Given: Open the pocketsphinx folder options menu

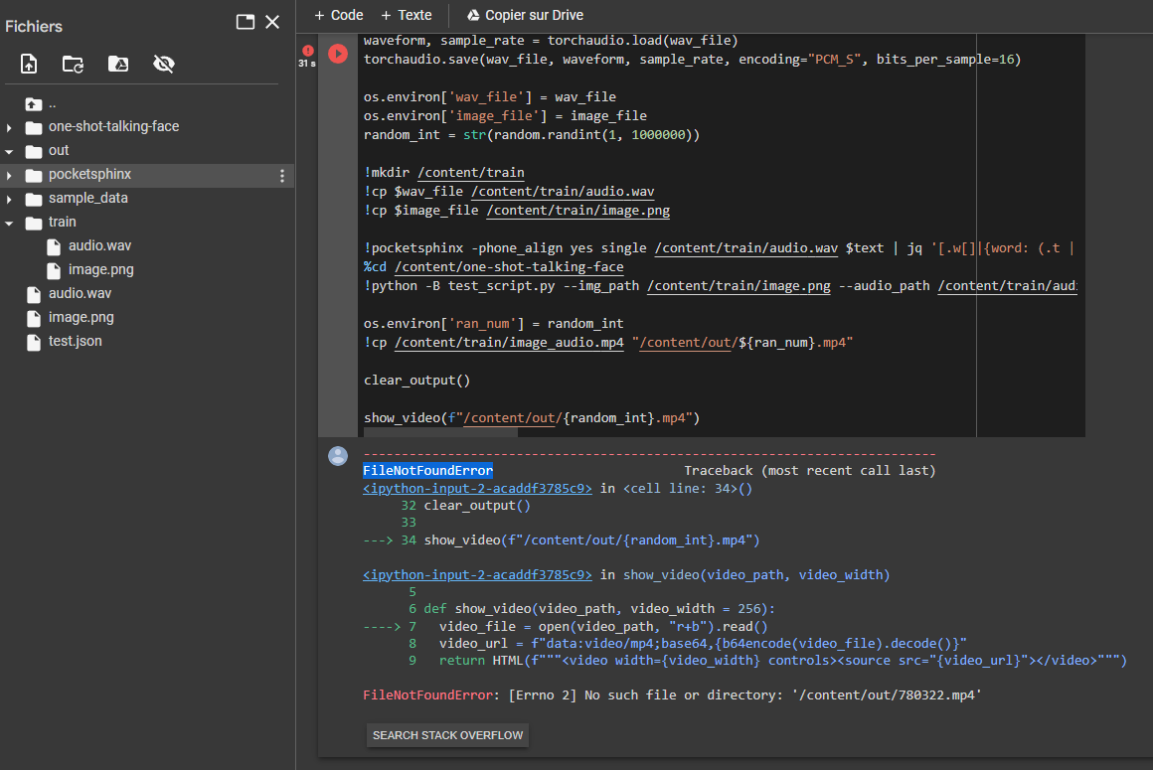Looking at the screenshot, I should click(x=284, y=174).
